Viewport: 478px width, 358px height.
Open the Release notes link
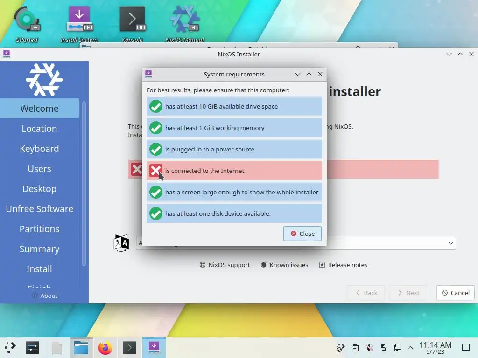coord(343,265)
